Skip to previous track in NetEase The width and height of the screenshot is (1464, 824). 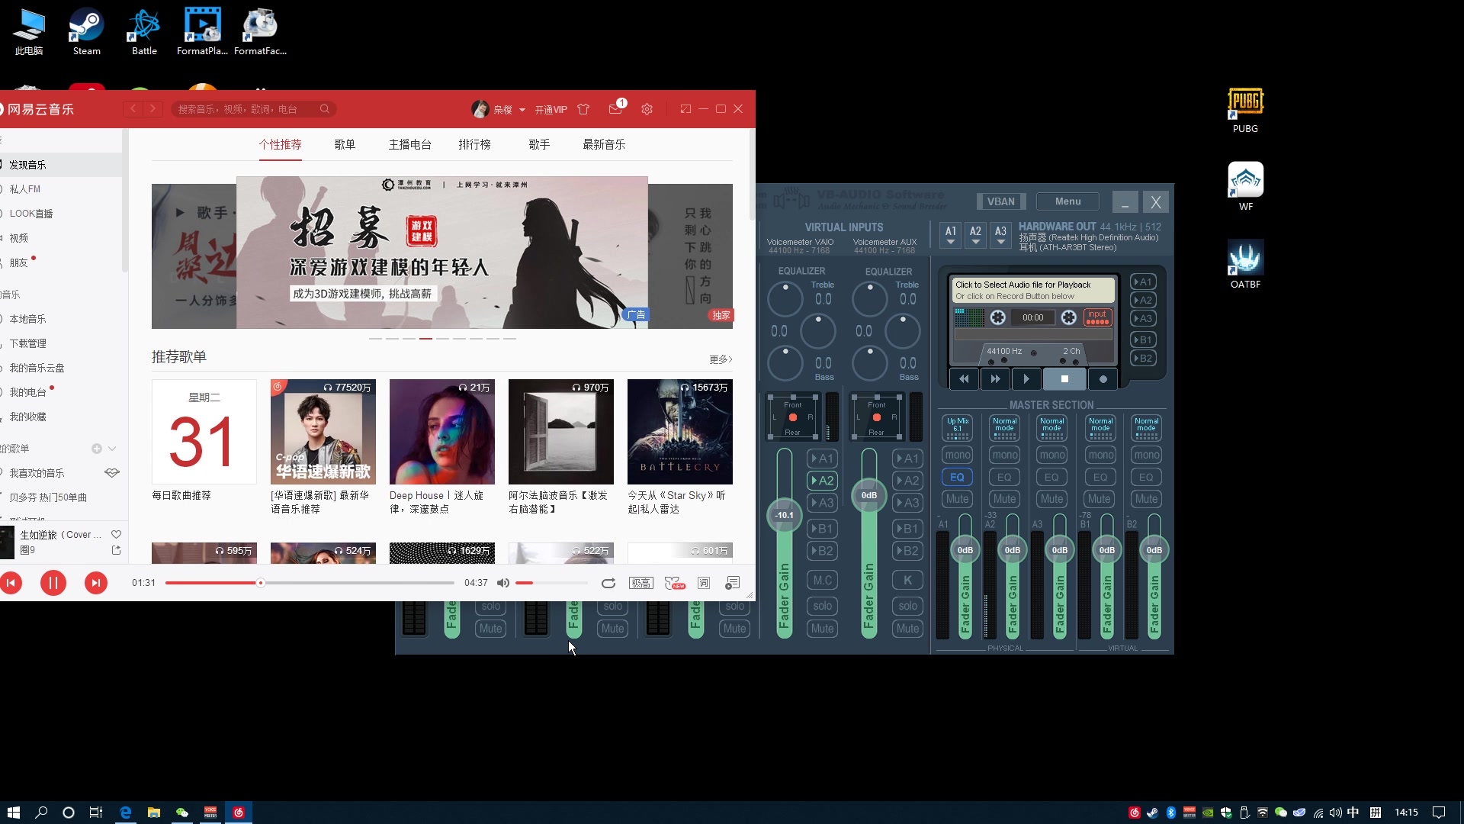tap(11, 583)
